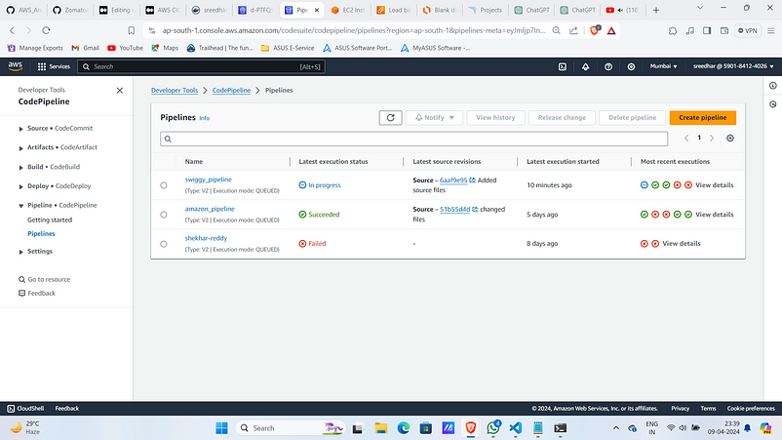Open the info panel icon at right edge
This screenshot has height=440, width=782.
tap(772, 86)
